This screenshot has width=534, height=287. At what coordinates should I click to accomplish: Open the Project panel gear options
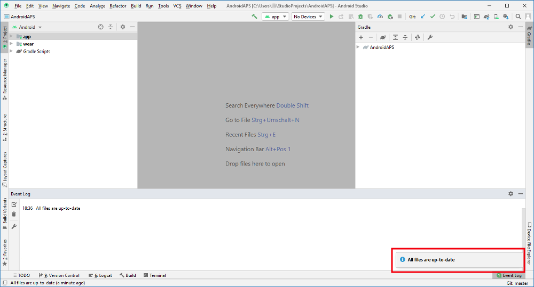(x=123, y=27)
